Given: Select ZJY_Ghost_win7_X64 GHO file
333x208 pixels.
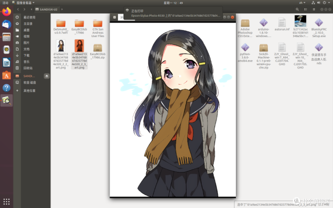Looking at the screenshot, I should point(282,54).
